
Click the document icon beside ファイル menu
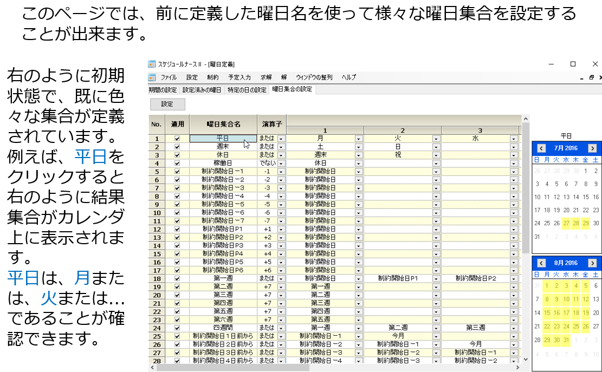pos(152,77)
